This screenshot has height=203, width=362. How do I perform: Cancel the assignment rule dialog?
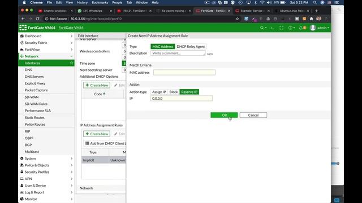point(253,115)
